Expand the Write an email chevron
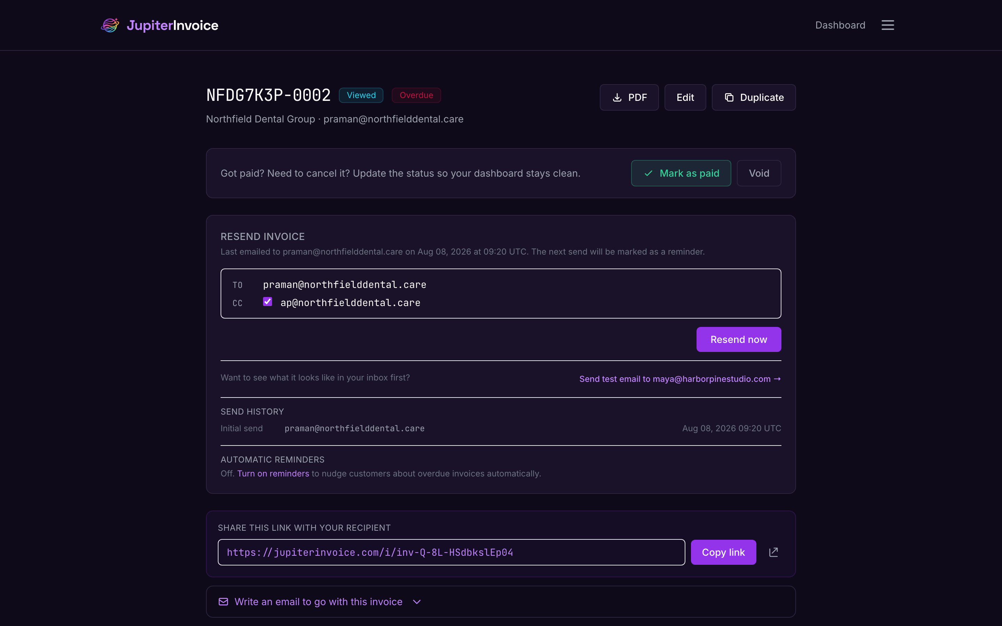 [x=417, y=602]
